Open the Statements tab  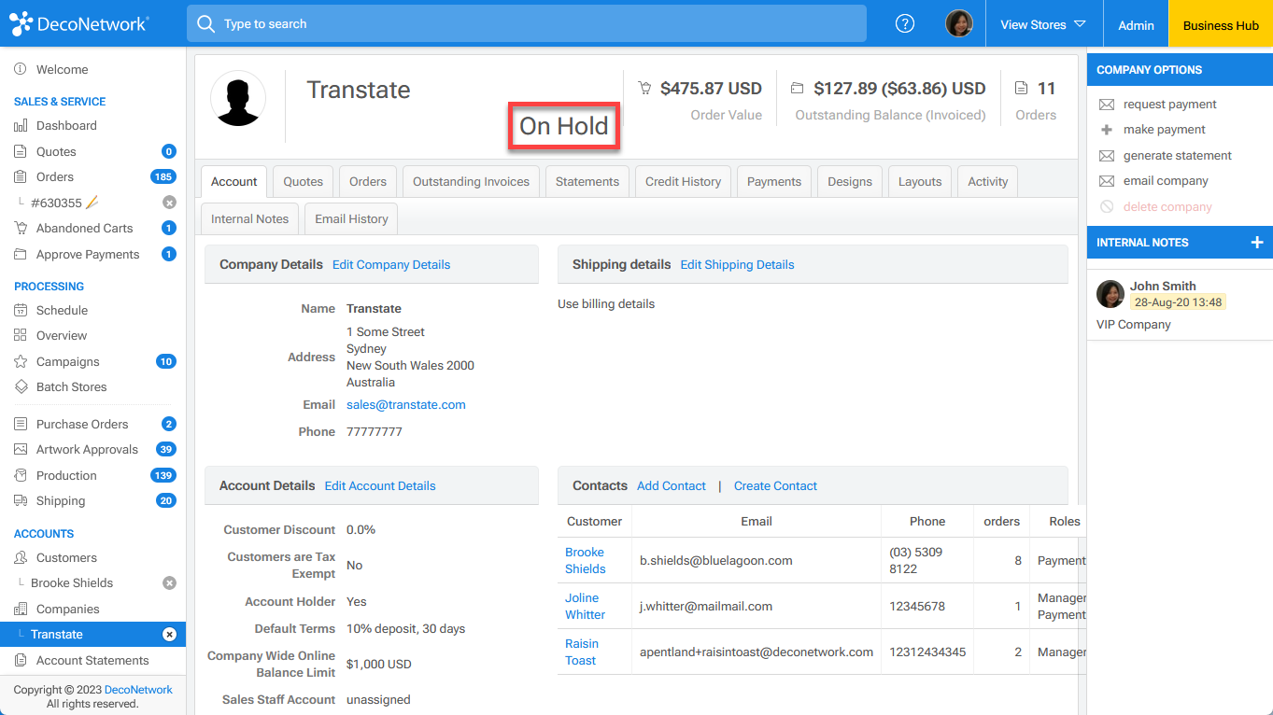pos(587,182)
